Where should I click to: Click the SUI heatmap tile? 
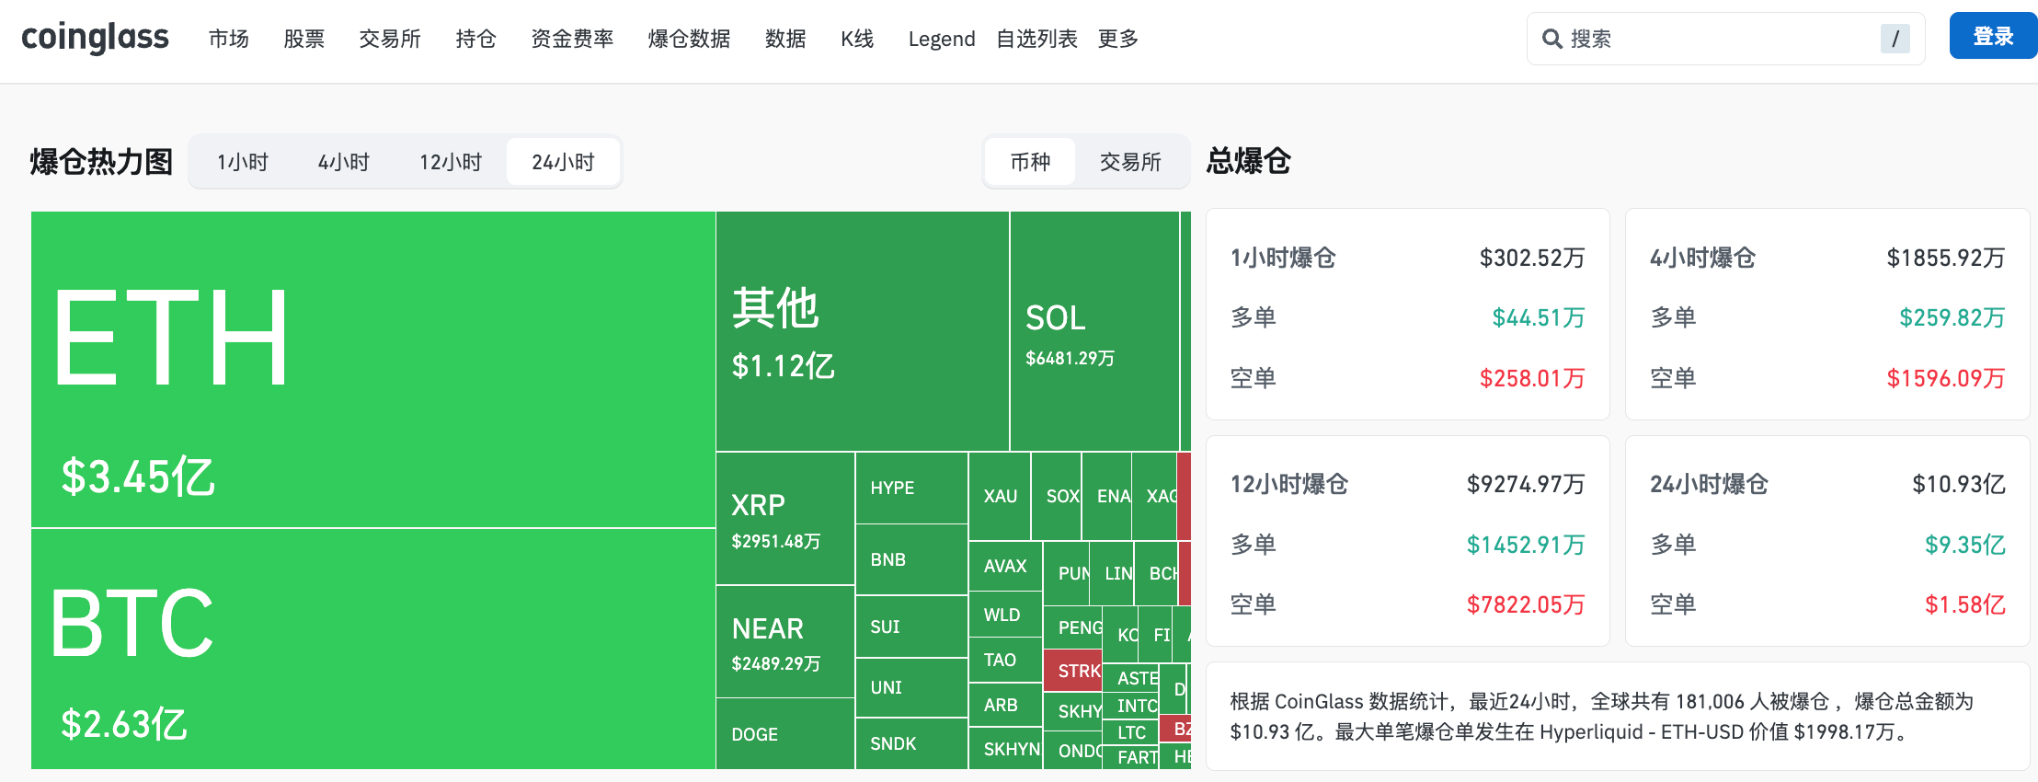coord(911,627)
